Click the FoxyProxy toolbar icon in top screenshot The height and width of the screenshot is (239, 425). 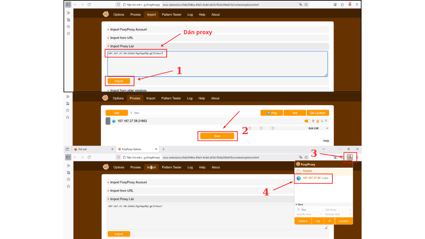click(x=350, y=5)
